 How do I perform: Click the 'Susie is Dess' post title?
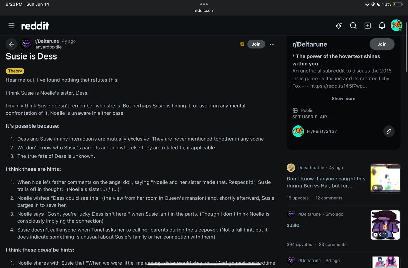[31, 56]
